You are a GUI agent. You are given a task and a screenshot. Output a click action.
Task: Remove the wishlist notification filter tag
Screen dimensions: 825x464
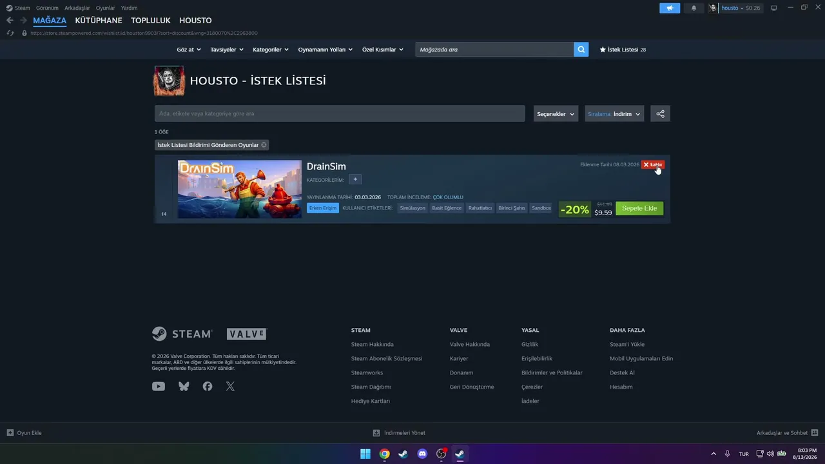pyautogui.click(x=264, y=145)
